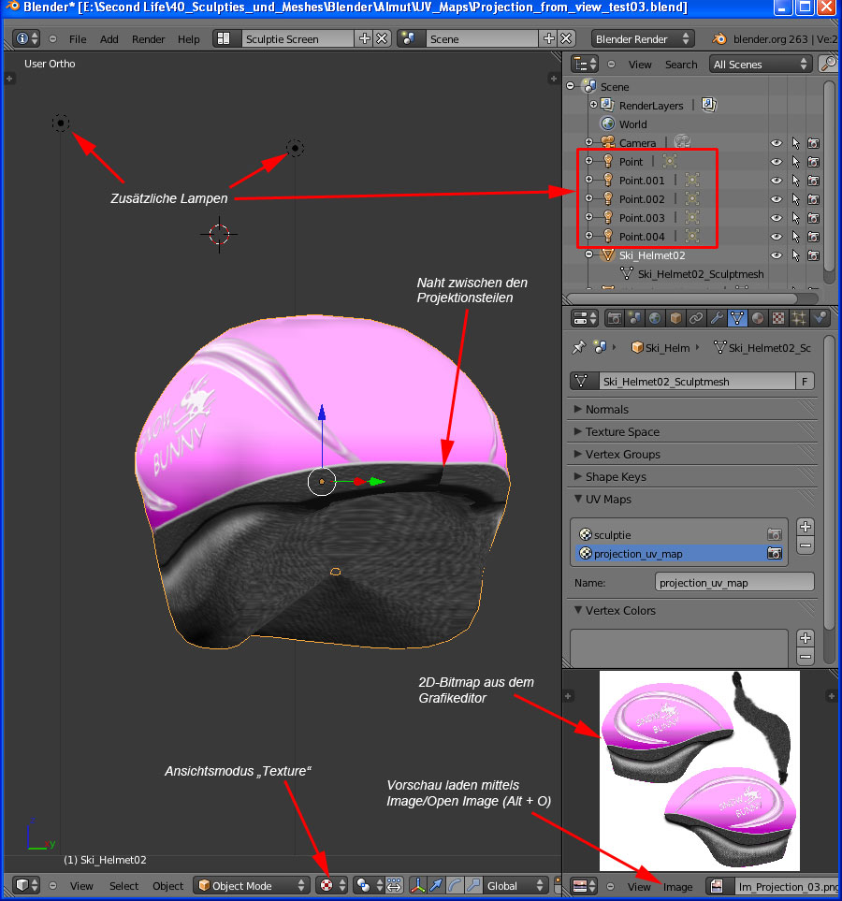The width and height of the screenshot is (842, 901).
Task: Open the Particles properties icon
Action: [799, 318]
